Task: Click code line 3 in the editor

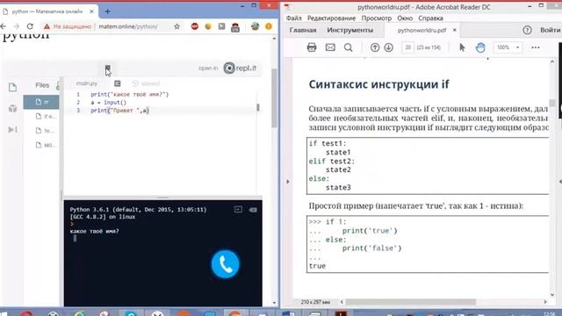Action: pos(119,111)
